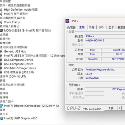The height and width of the screenshot is (125, 125).
Task: Expand the 處理器 category
Action: pyautogui.click(x=4, y=35)
